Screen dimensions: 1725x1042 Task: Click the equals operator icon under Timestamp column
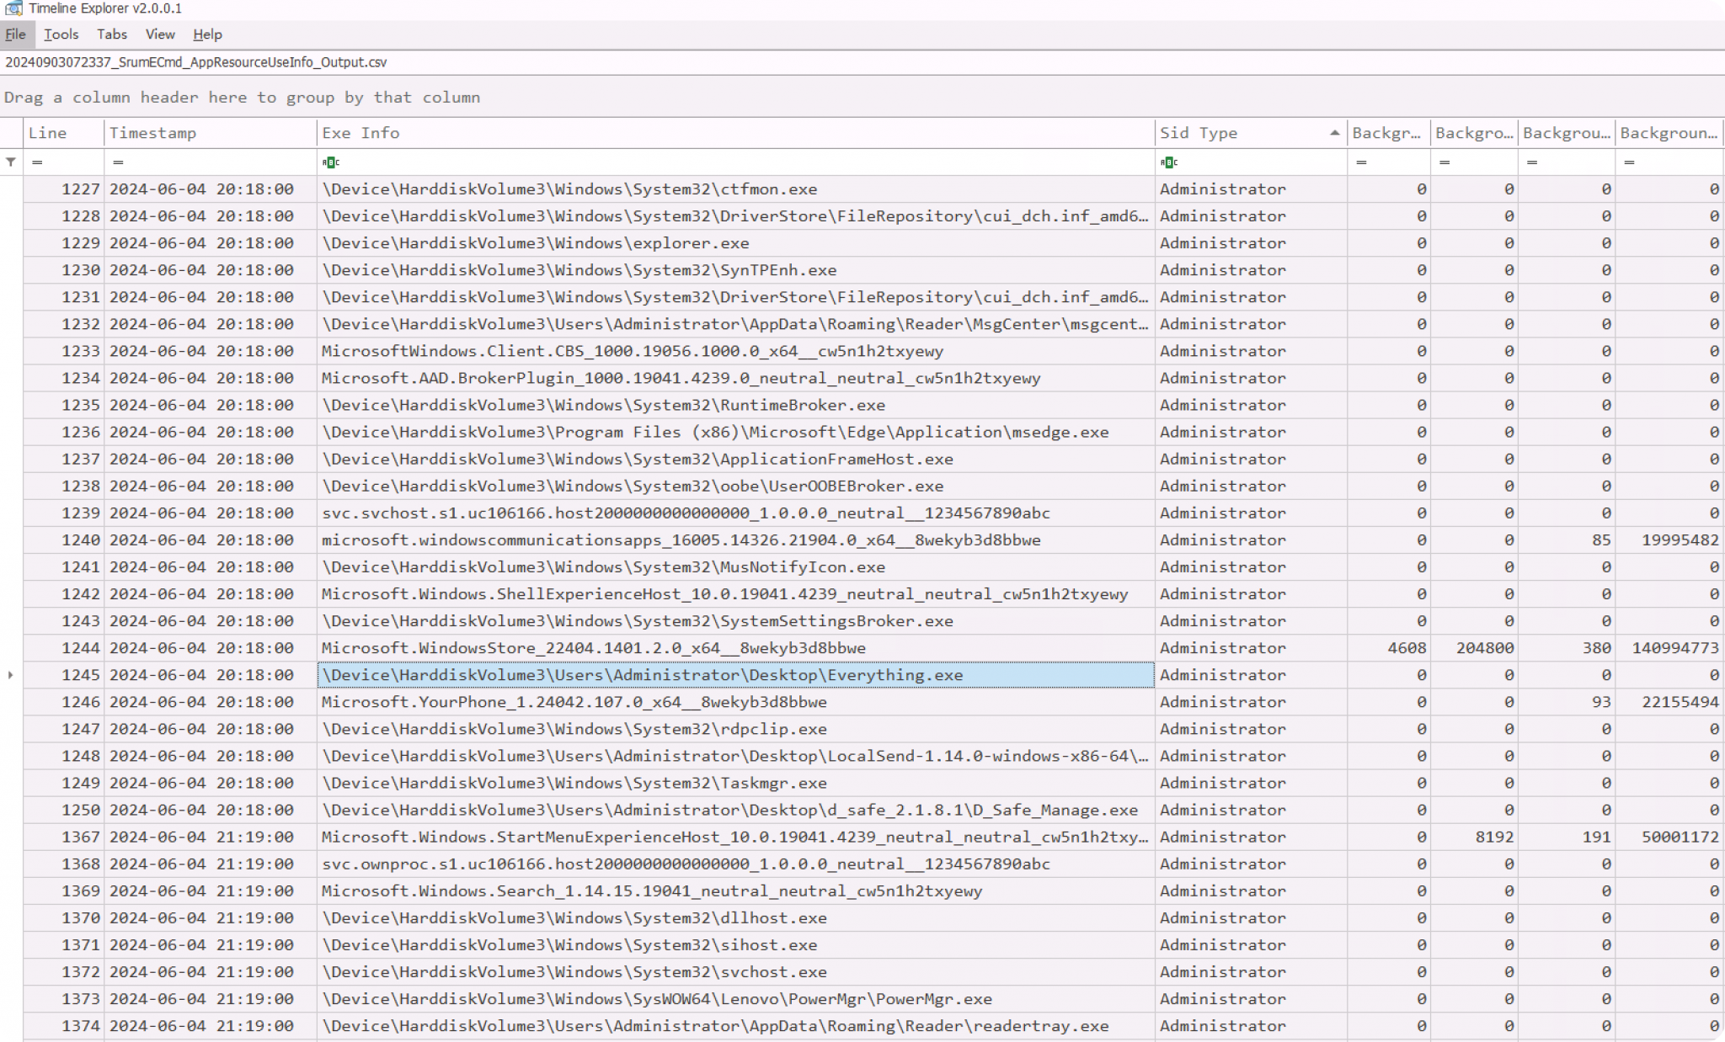click(118, 162)
